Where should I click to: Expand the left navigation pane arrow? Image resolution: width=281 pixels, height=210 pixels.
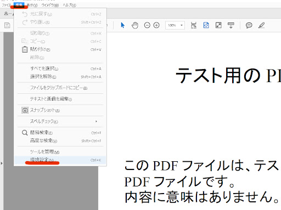2,163
